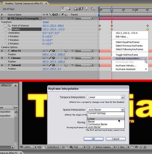Toggle the mask visibility viewer icon

(43, 147)
